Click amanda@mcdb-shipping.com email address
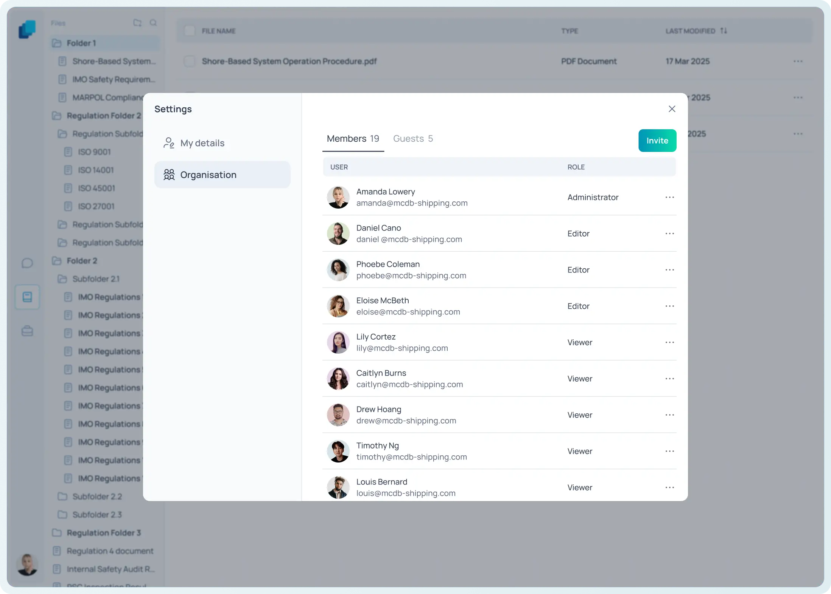The height and width of the screenshot is (594, 831). pyautogui.click(x=412, y=203)
